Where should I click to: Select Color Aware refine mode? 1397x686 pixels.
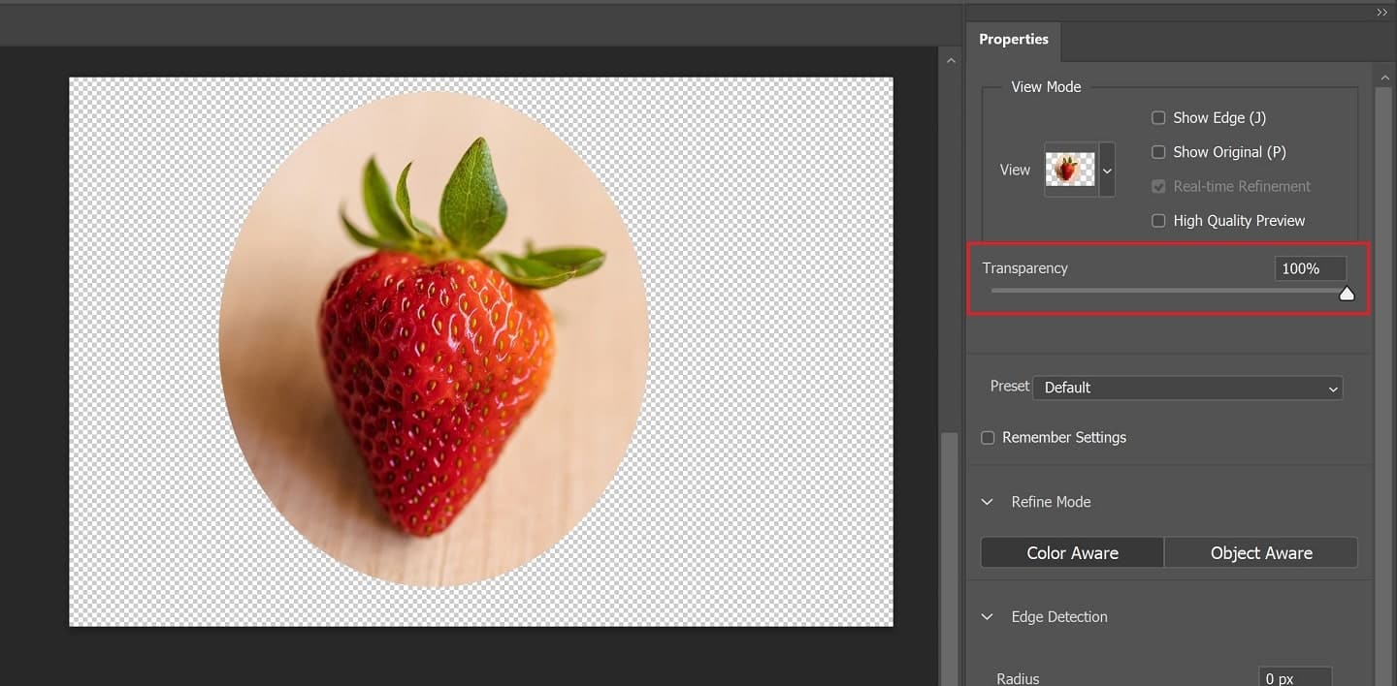click(1072, 552)
